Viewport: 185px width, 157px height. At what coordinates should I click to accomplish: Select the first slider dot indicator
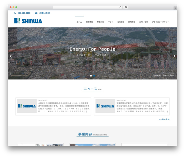click(x=91, y=76)
